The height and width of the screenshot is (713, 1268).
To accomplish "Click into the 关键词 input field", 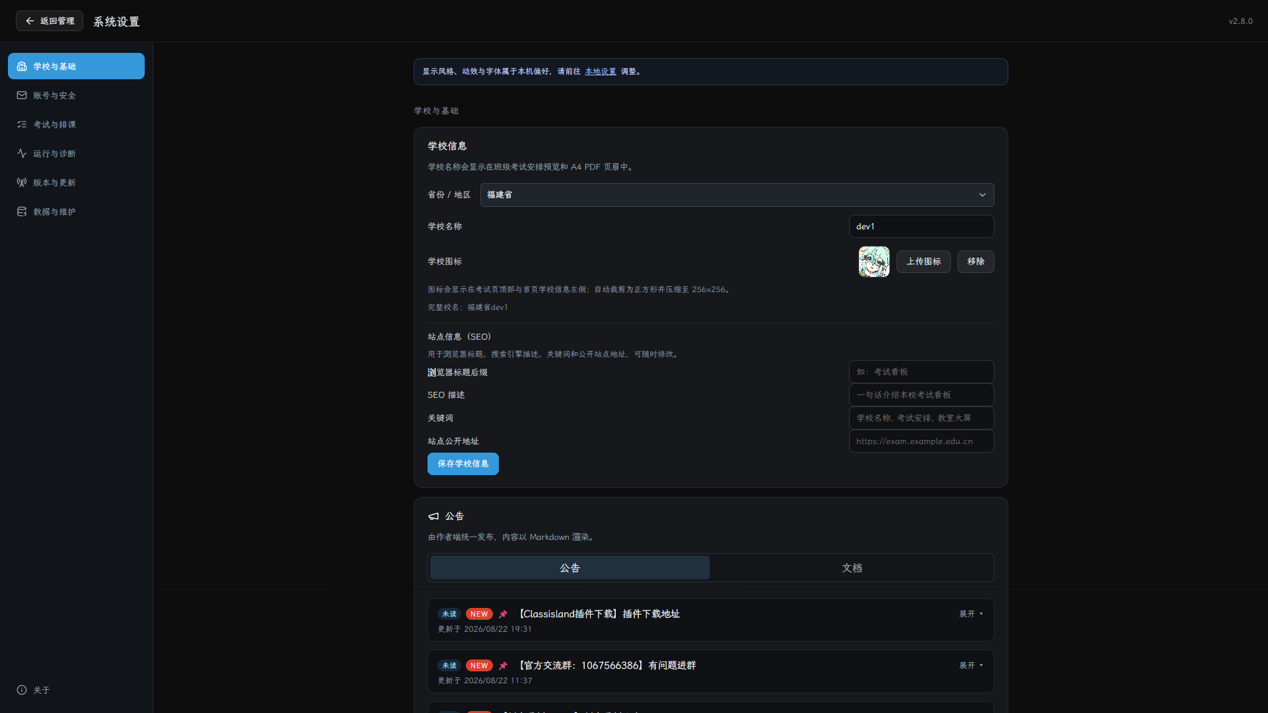I will (921, 418).
